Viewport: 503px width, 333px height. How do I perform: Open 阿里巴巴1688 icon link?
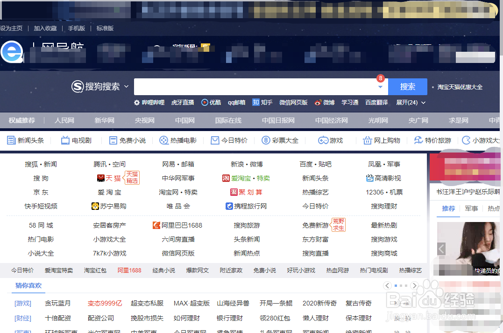[156, 225]
